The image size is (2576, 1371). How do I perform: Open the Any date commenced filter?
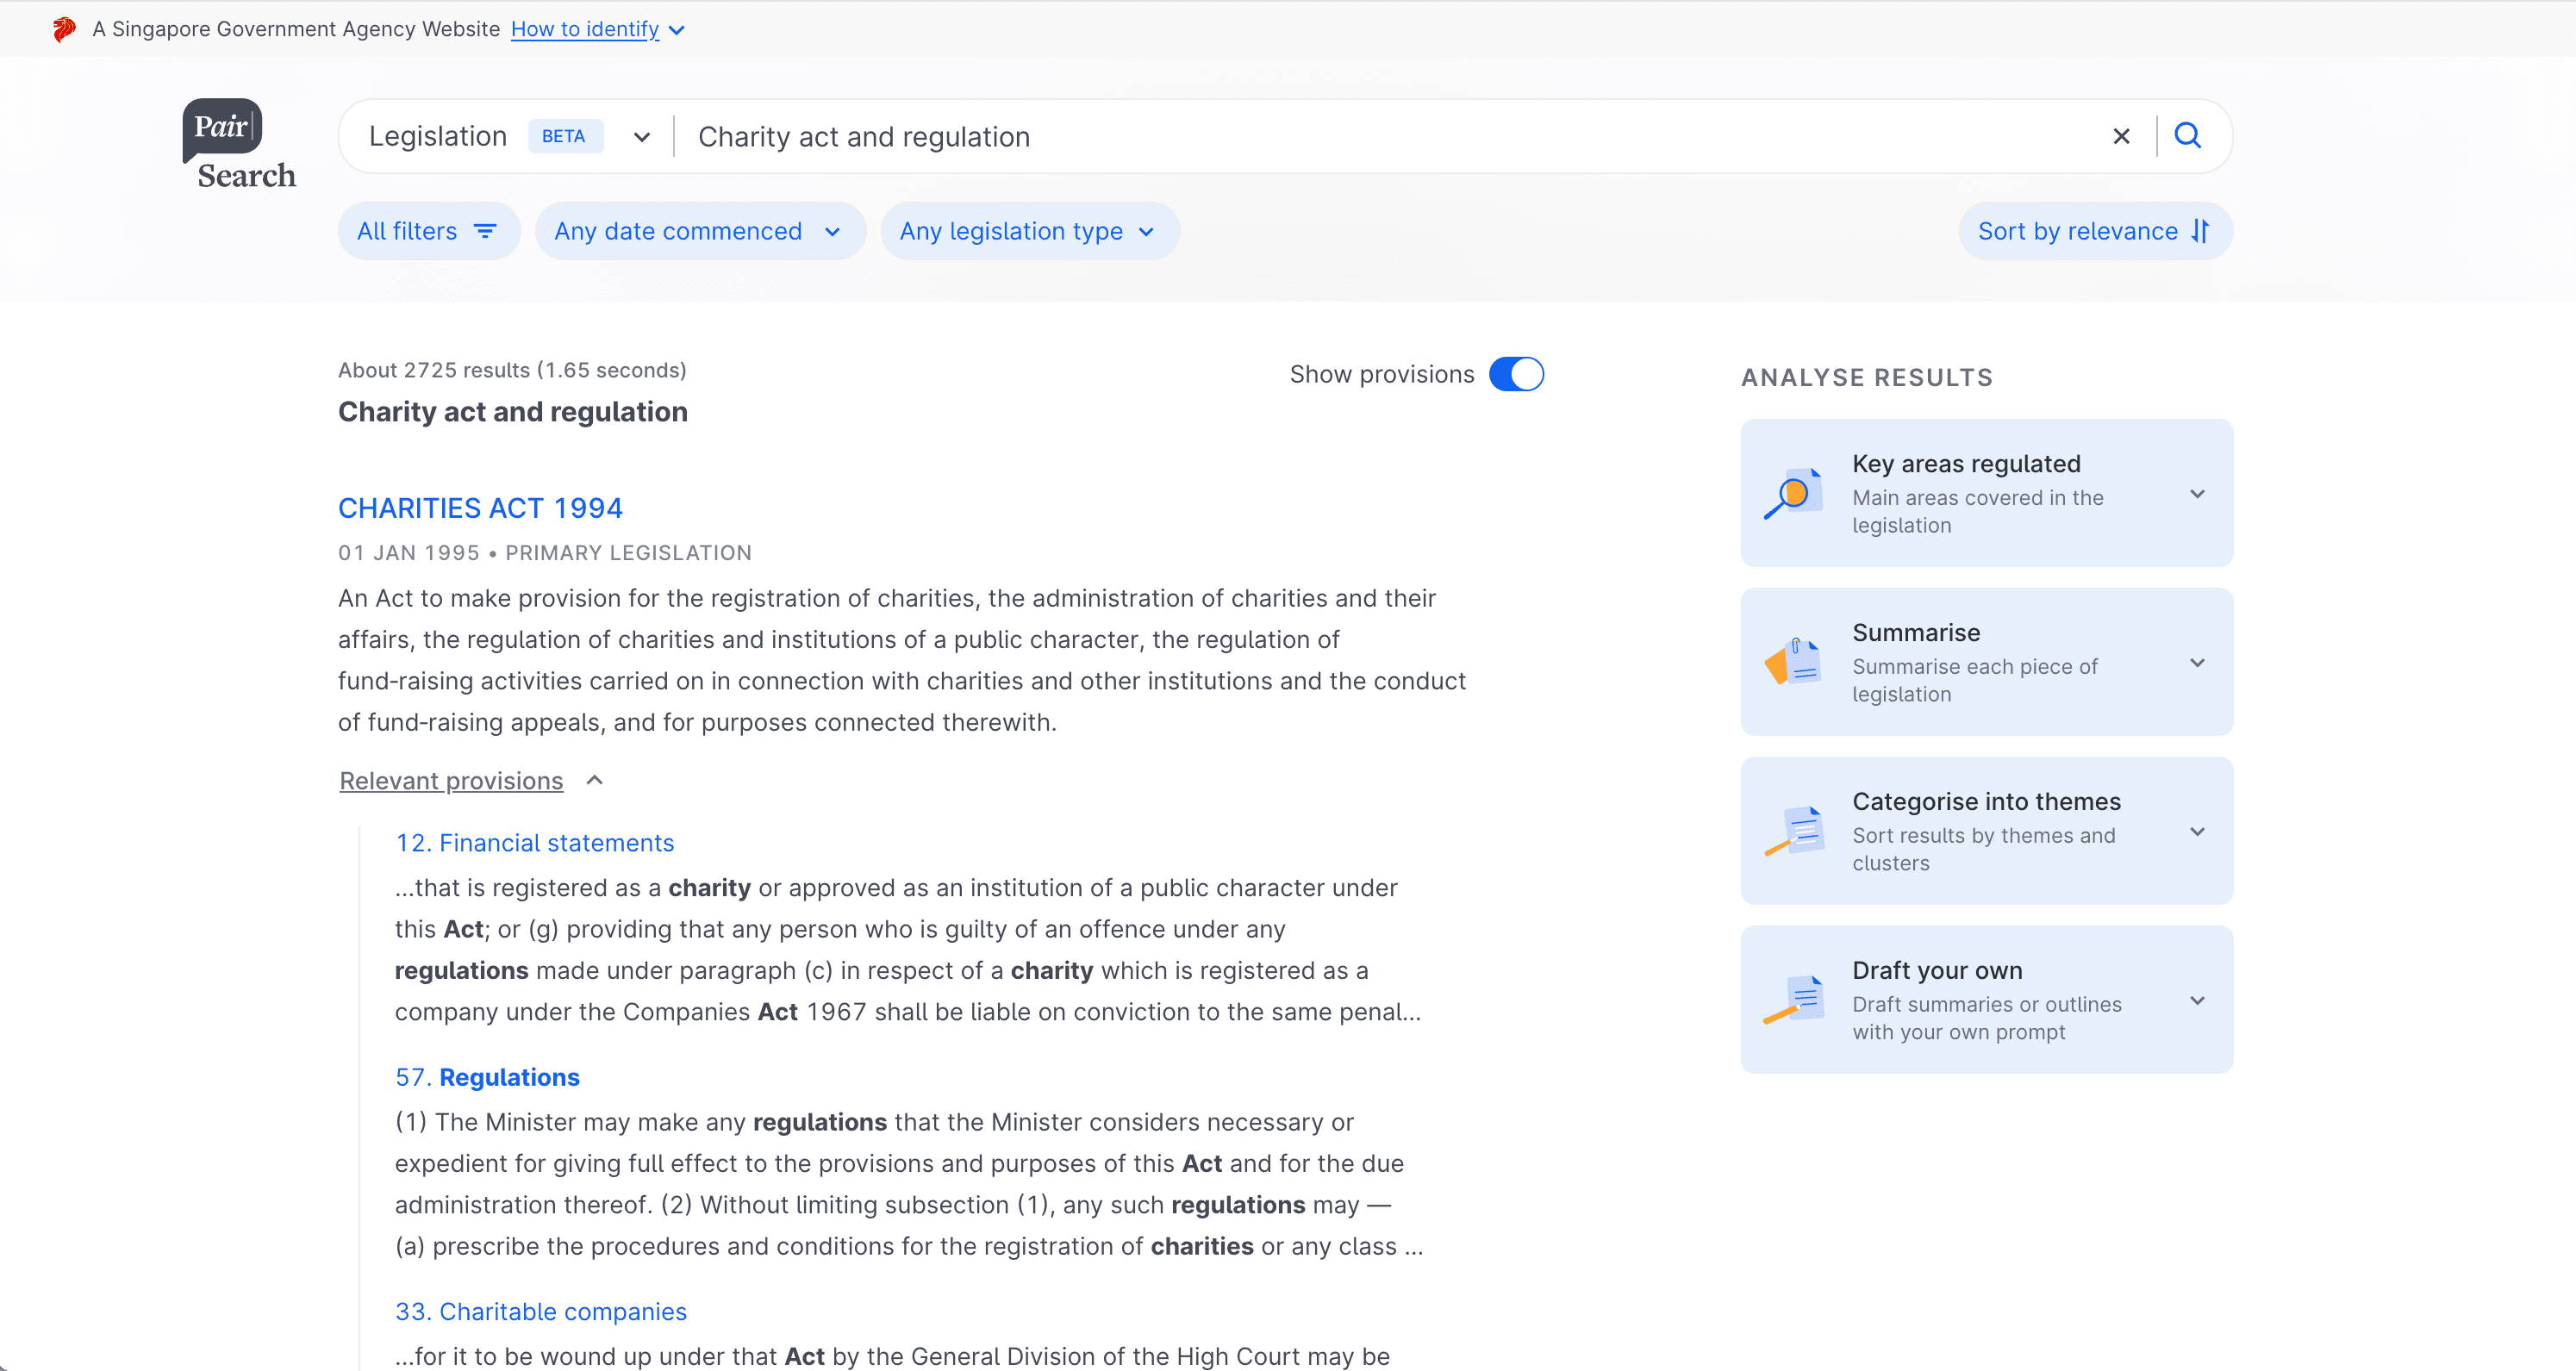tap(699, 231)
